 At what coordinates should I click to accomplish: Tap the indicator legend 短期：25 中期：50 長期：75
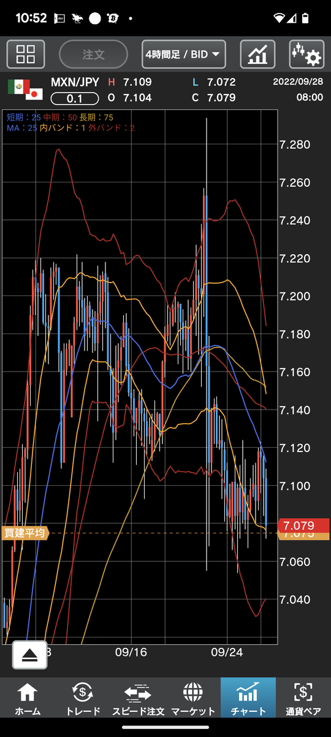click(x=60, y=117)
